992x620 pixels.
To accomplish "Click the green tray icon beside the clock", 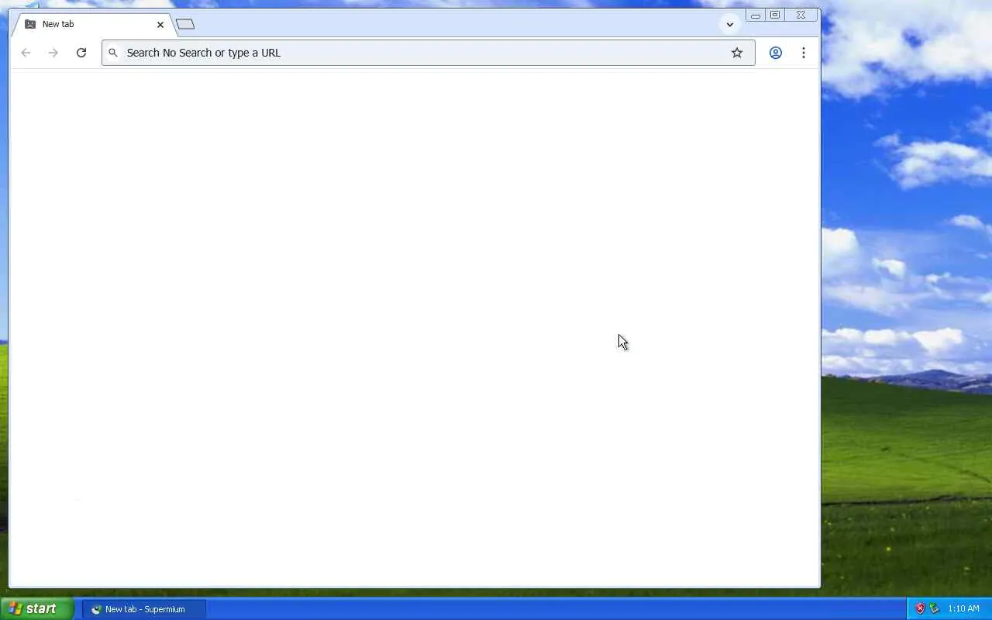I will [x=934, y=609].
